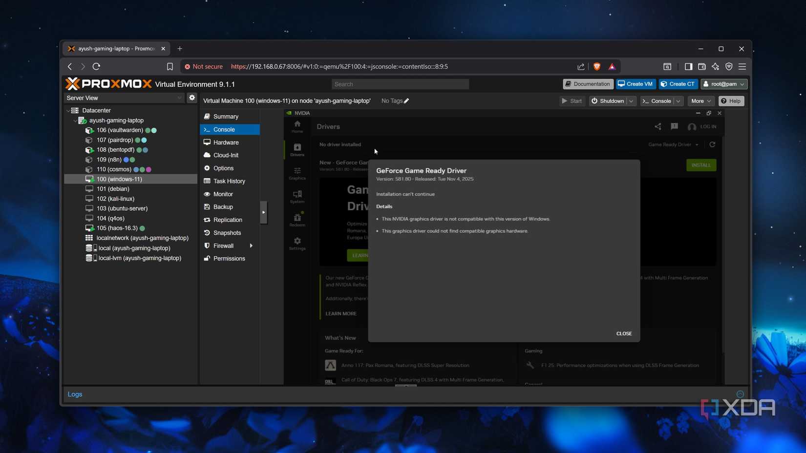This screenshot has height=453, width=806.
Task: Open the System section of the NVIDIA app
Action: point(297,195)
